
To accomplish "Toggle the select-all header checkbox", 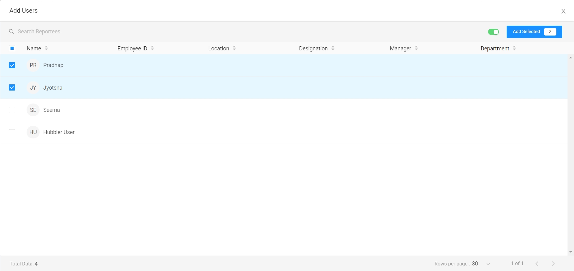I will tap(12, 48).
